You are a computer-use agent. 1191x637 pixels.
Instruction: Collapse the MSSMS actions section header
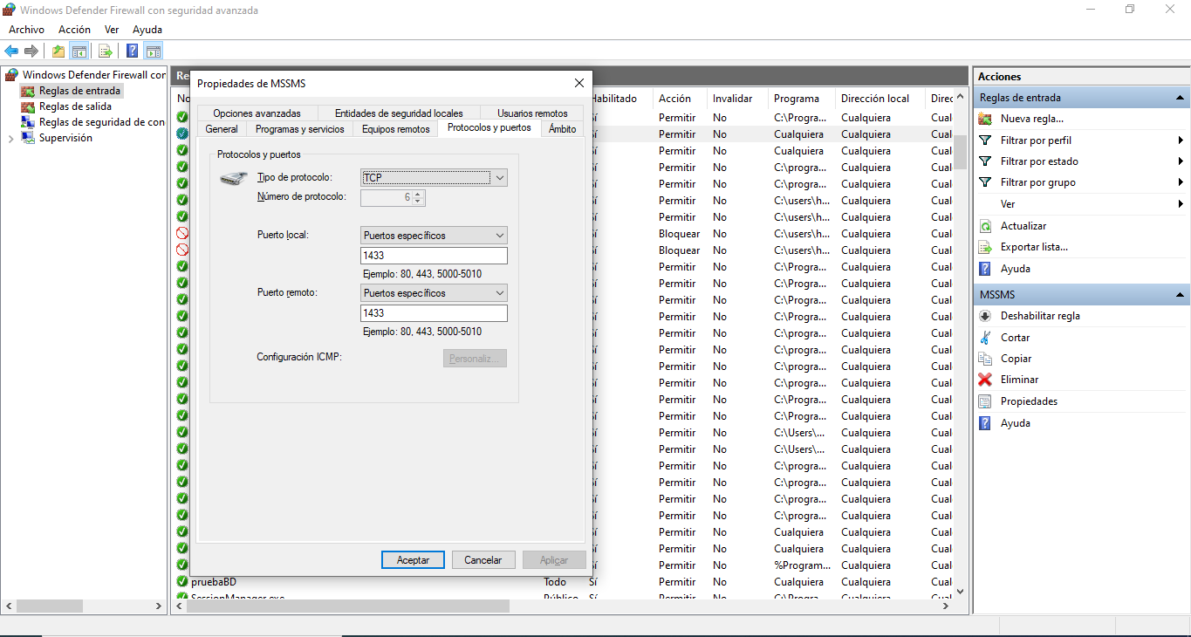pos(1180,295)
